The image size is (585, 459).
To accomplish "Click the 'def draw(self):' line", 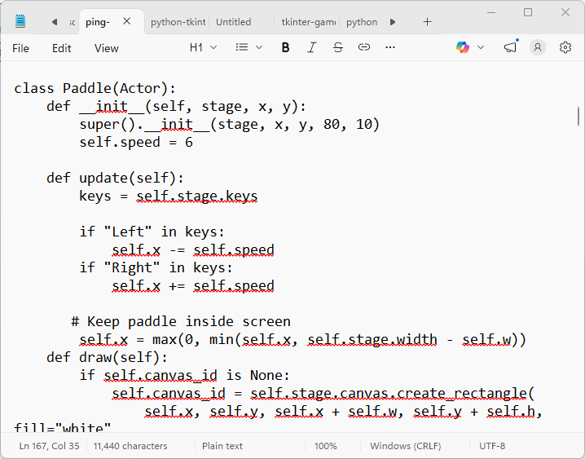I will click(x=107, y=357).
